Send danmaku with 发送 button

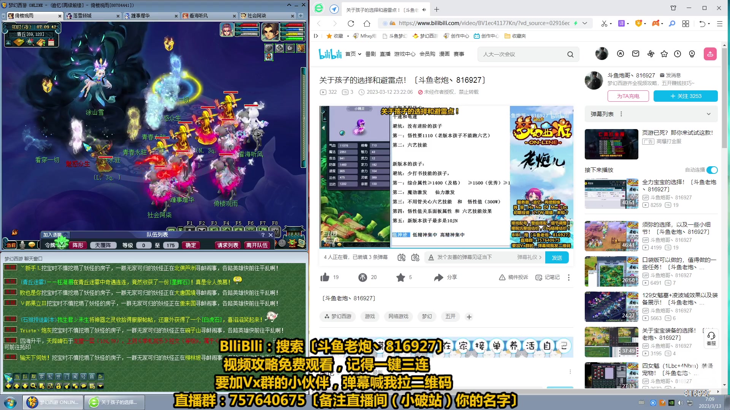click(557, 257)
